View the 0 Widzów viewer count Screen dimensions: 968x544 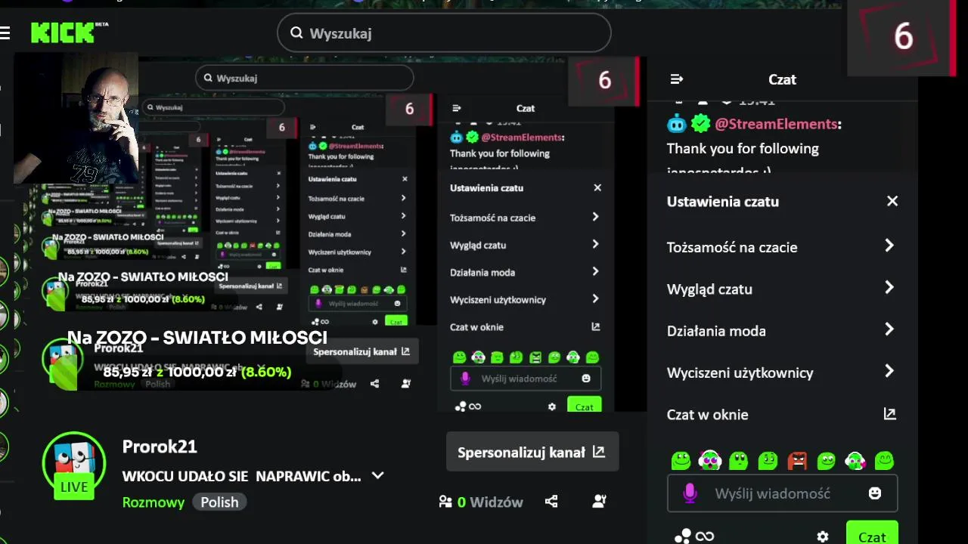[481, 502]
